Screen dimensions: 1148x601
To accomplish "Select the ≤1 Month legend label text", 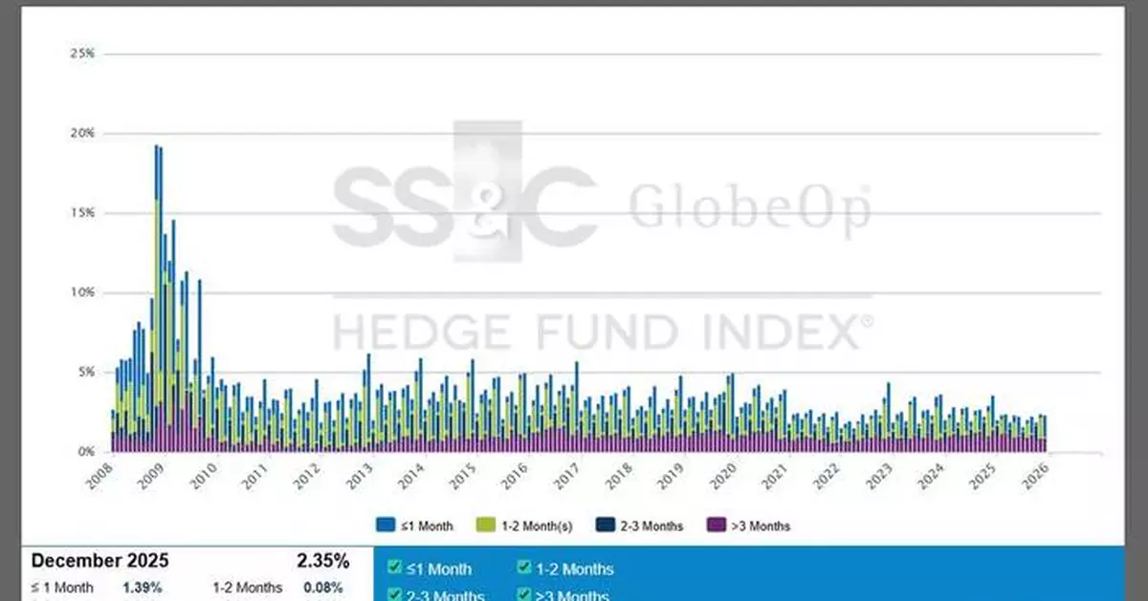I will pyautogui.click(x=427, y=526).
